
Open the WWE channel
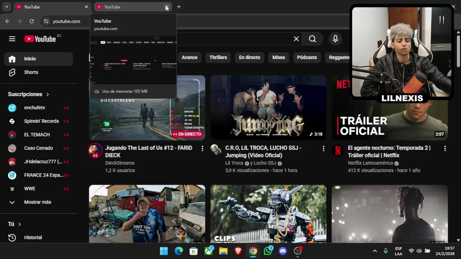[x=39, y=188]
